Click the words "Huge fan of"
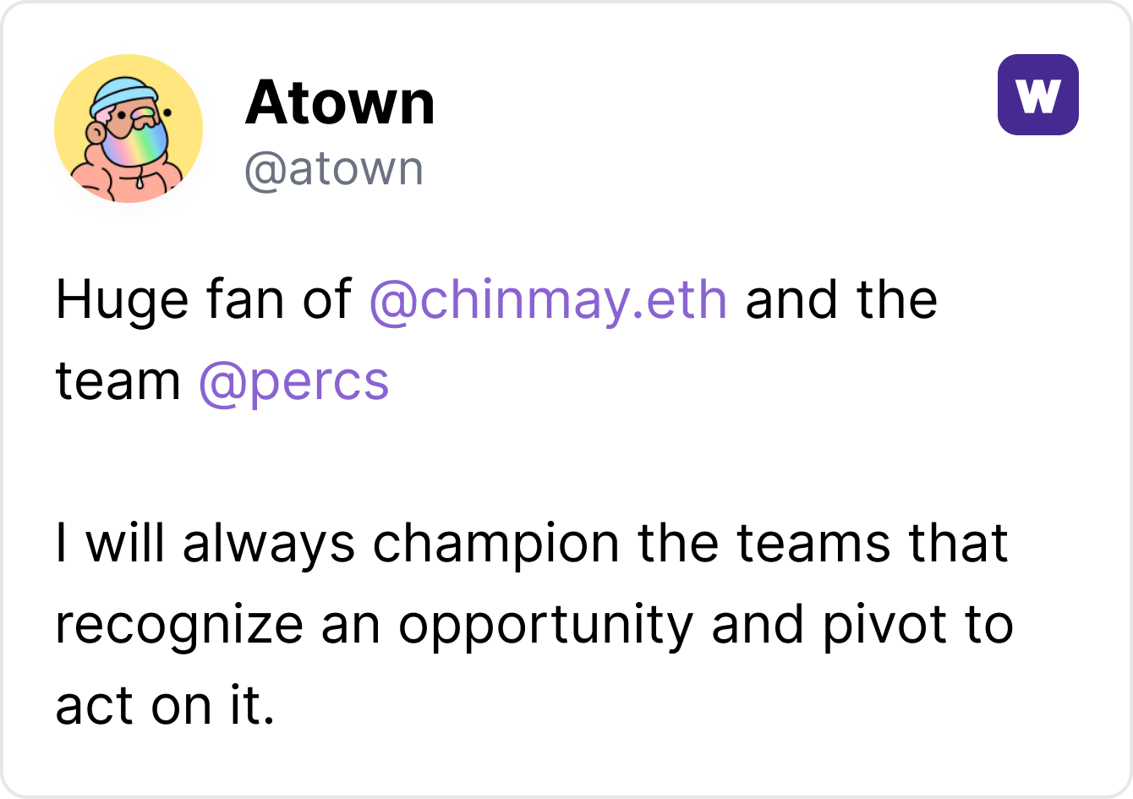 point(203,300)
